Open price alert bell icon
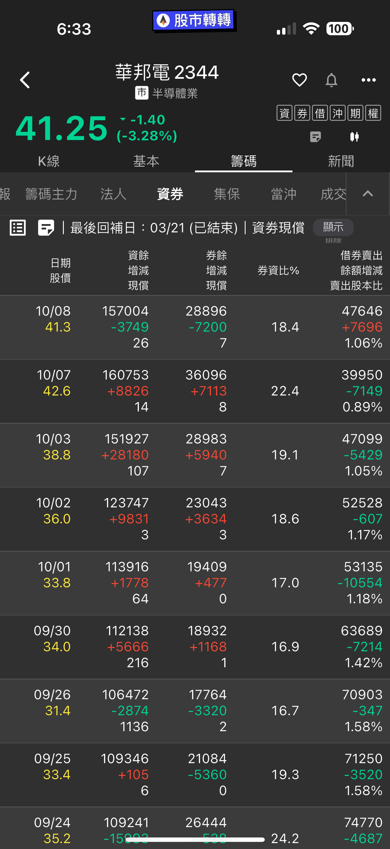 (x=331, y=80)
